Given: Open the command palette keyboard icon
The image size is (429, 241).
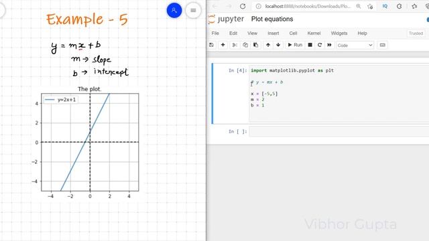Looking at the screenshot, I should pos(383,45).
